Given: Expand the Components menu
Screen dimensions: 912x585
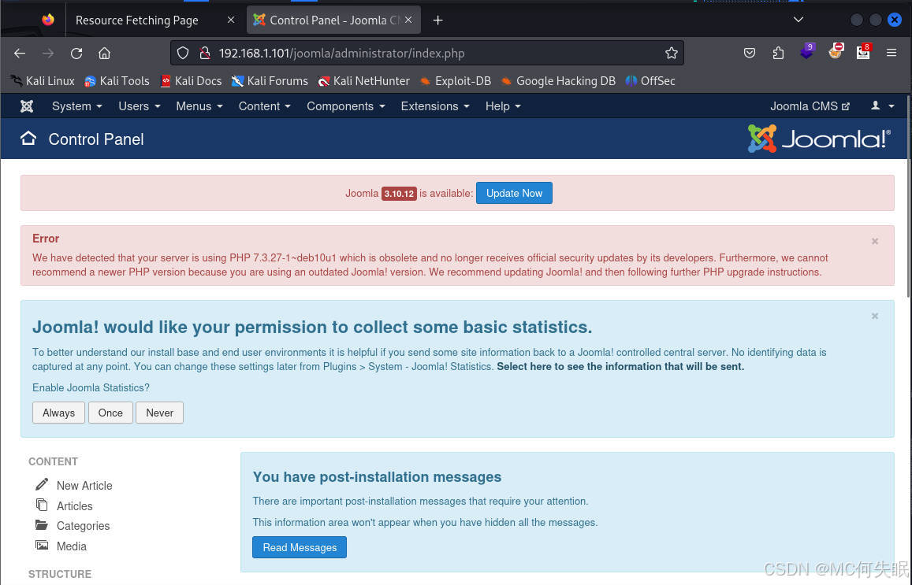Looking at the screenshot, I should (345, 106).
